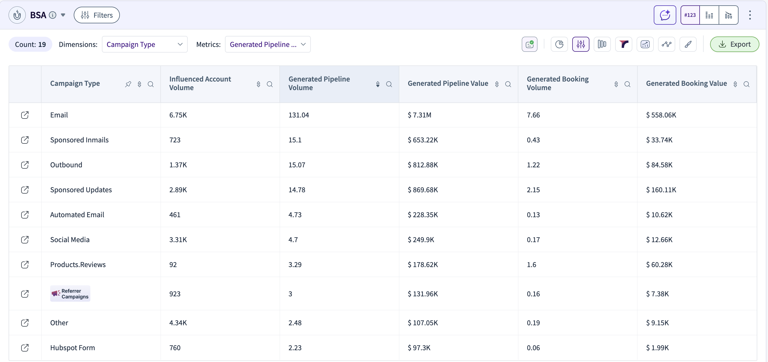
Task: Click the Filters button
Action: tap(97, 15)
